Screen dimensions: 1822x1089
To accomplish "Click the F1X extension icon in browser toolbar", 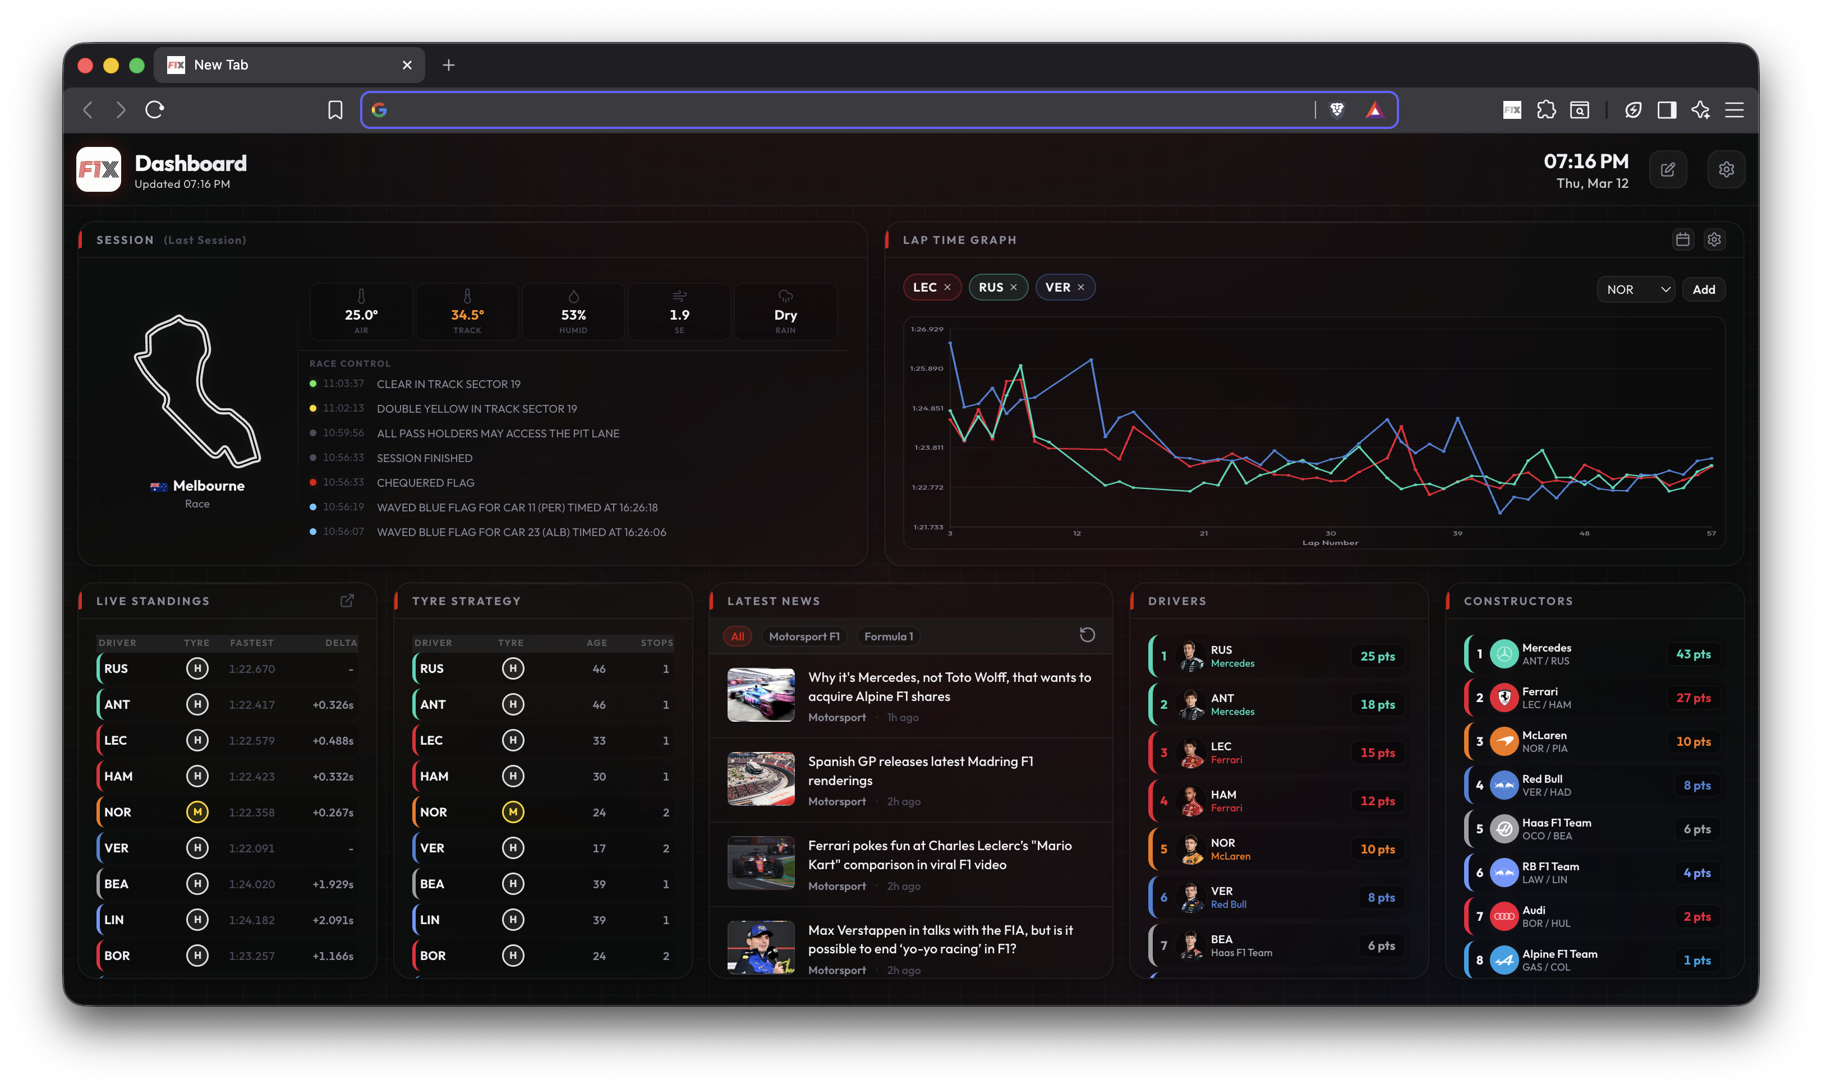I will click(1511, 110).
